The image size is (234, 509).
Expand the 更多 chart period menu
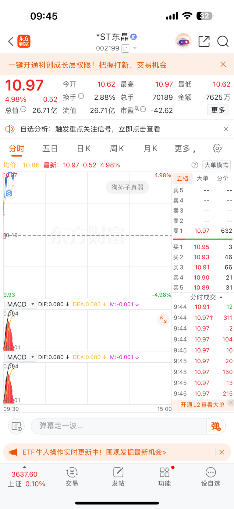[x=185, y=149]
